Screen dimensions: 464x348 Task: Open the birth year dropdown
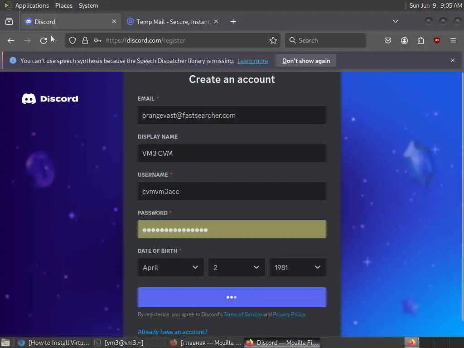298,267
